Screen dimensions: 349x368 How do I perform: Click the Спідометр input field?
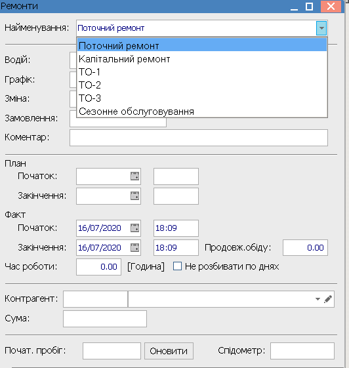coord(302,351)
